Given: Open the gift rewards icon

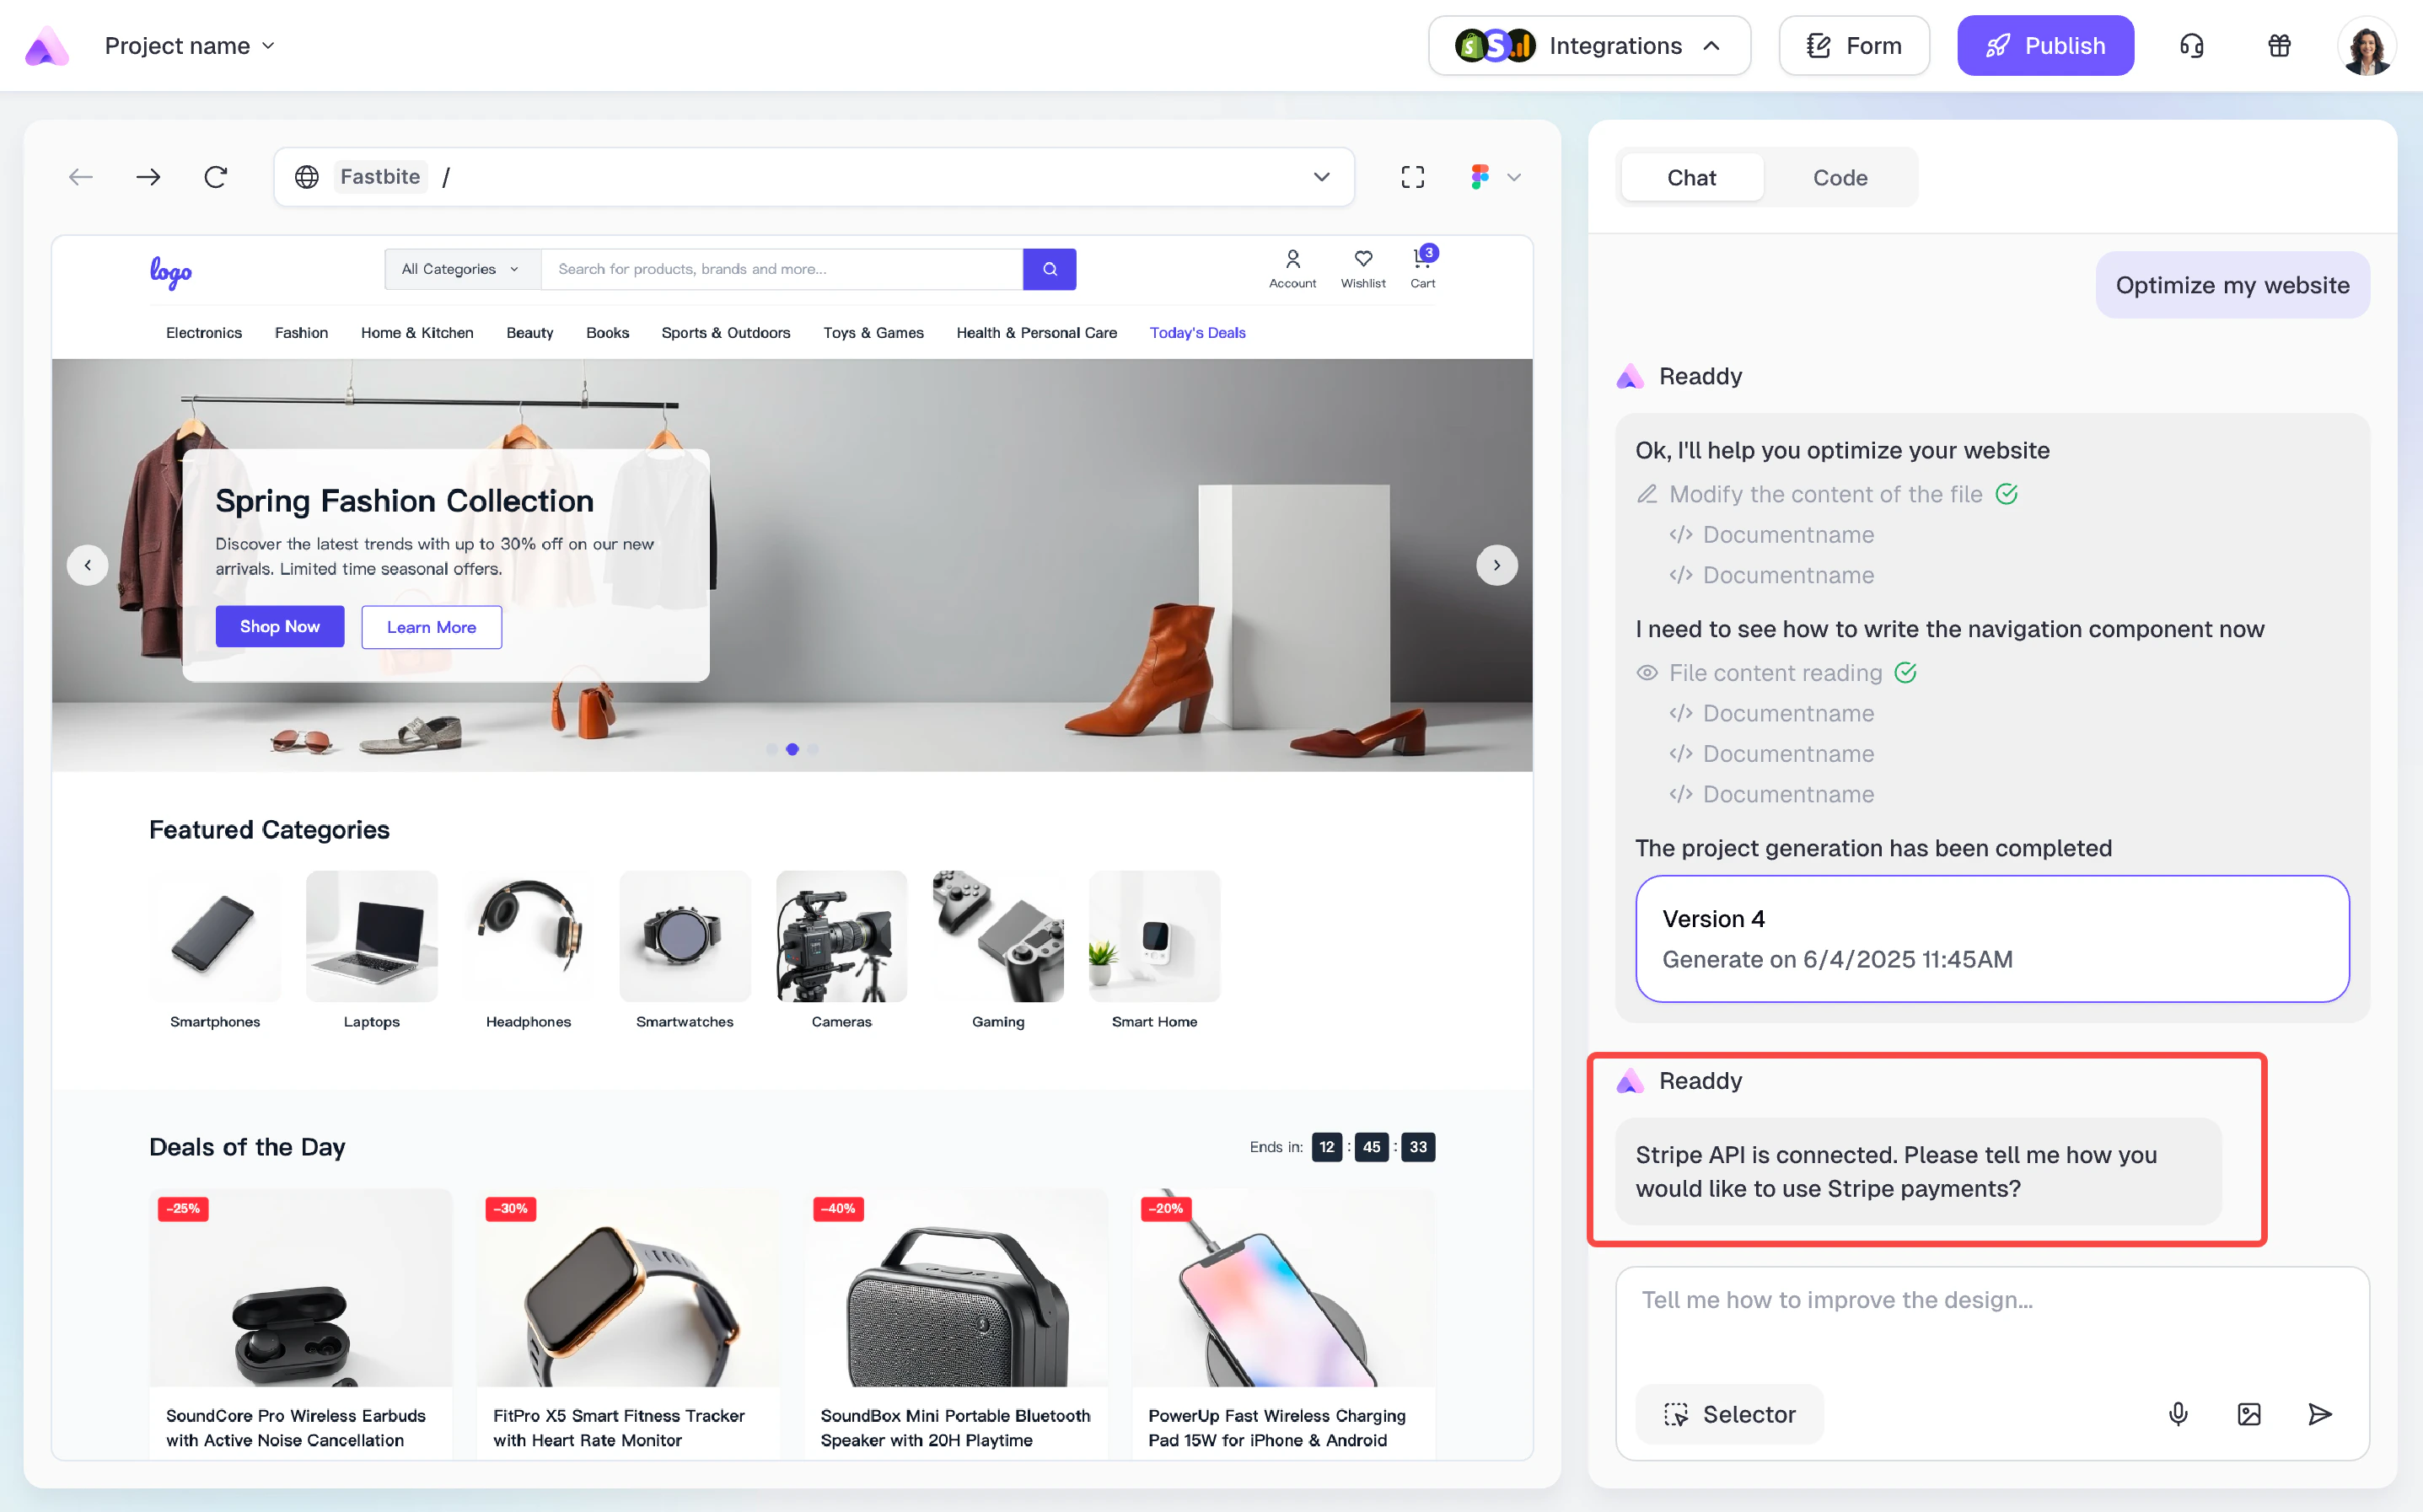Looking at the screenshot, I should (2279, 46).
